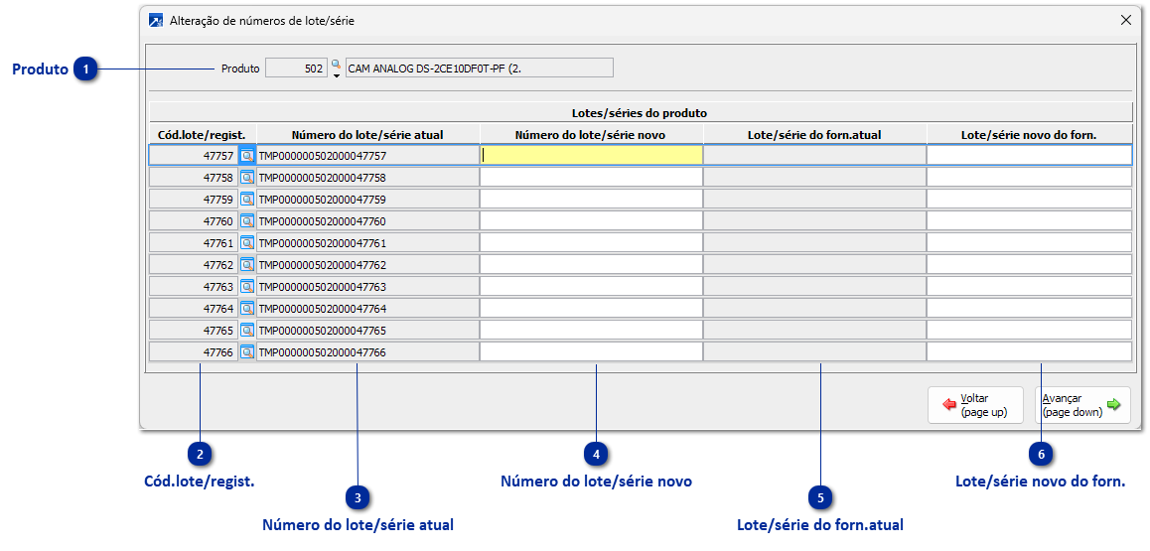1150x551 pixels.
Task: Open lookup icon for lot 47765
Action: click(x=247, y=330)
